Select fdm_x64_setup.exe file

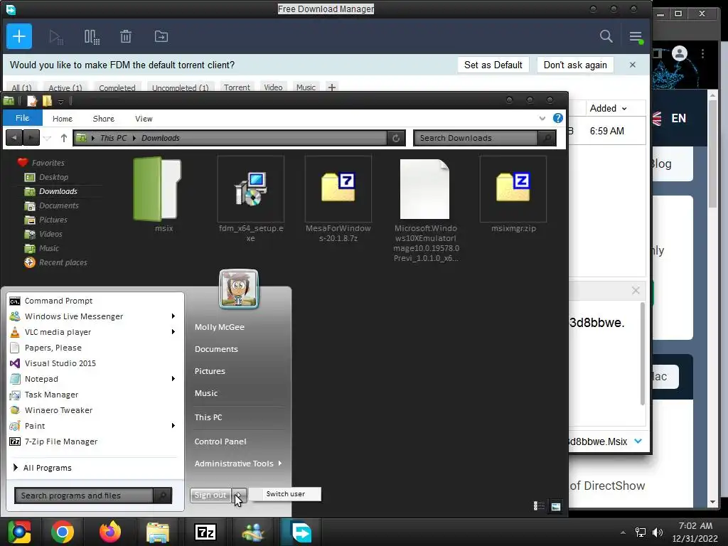point(251,199)
